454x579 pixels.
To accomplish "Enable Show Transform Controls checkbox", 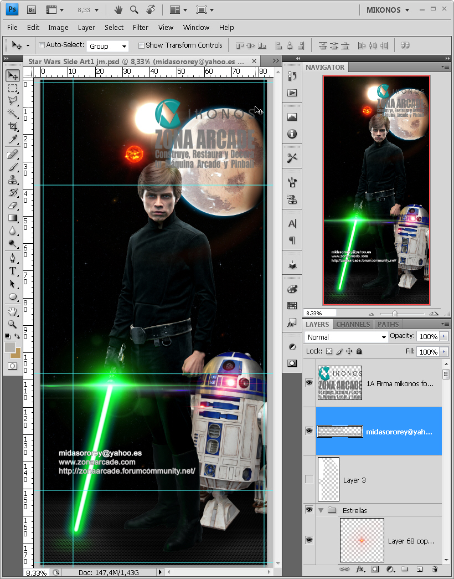I will click(141, 45).
